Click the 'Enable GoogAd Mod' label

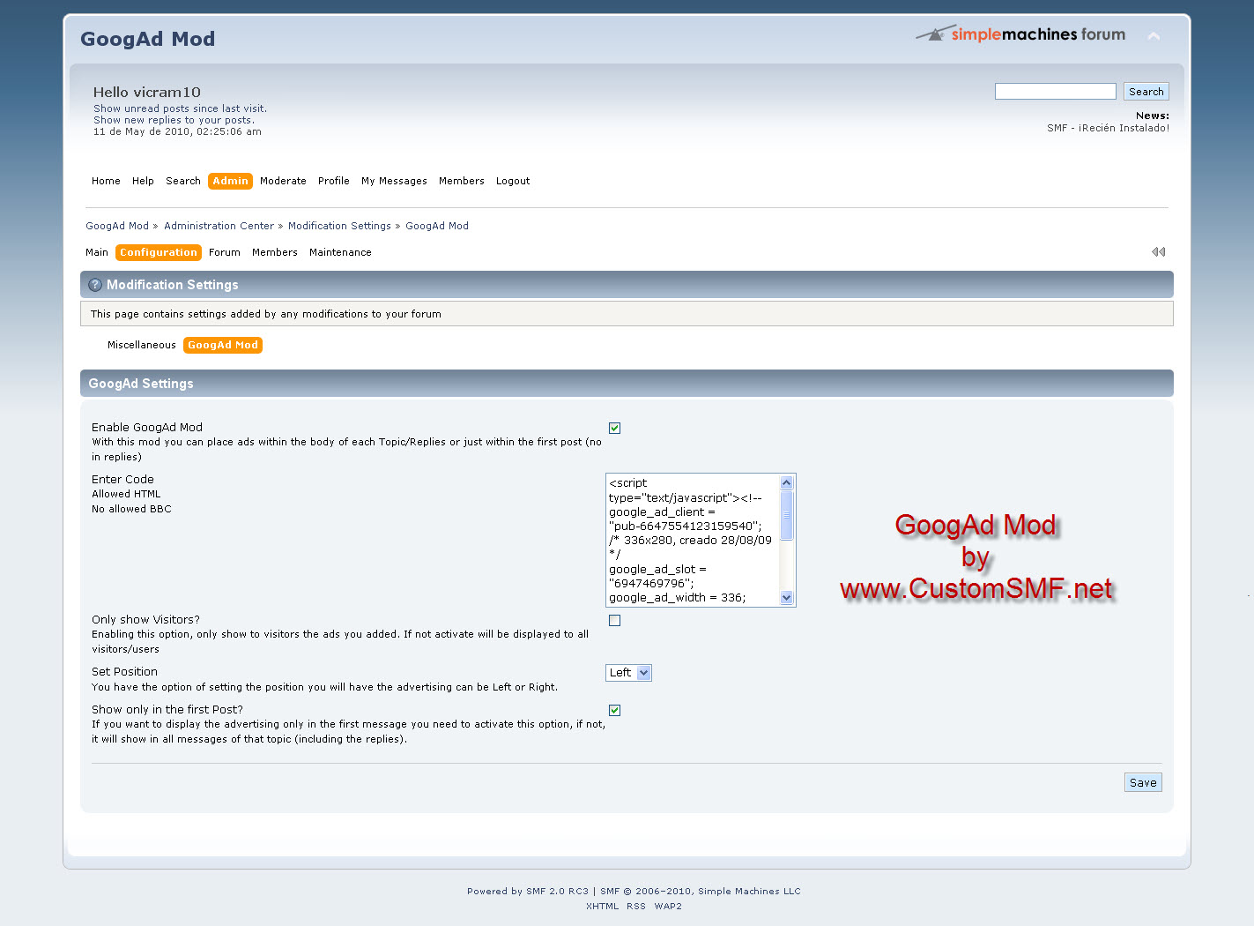147,428
